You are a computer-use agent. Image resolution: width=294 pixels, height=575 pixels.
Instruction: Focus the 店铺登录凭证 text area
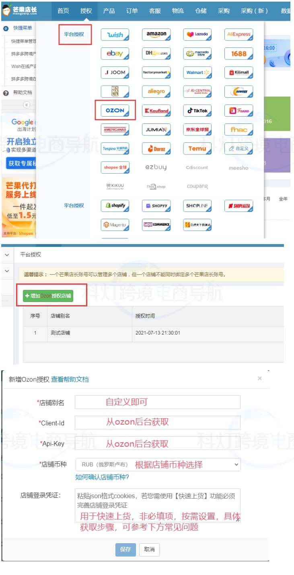[x=158, y=505]
